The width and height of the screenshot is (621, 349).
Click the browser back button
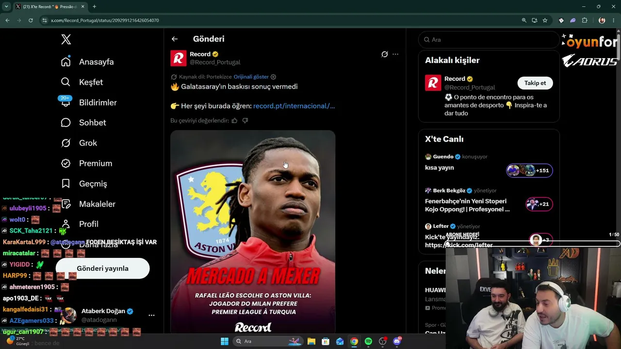point(7,20)
